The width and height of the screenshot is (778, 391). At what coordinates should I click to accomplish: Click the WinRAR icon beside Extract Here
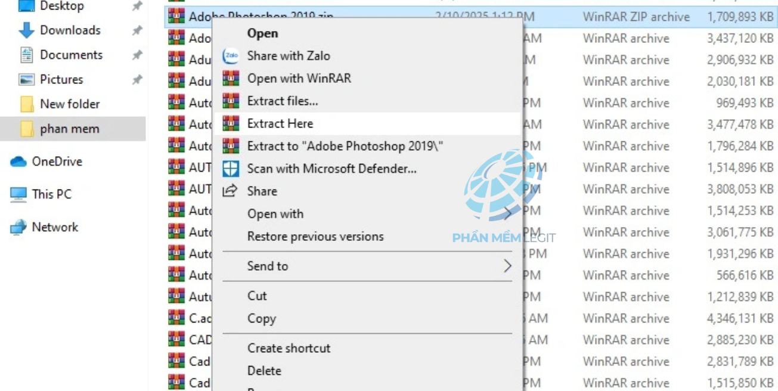click(x=231, y=123)
